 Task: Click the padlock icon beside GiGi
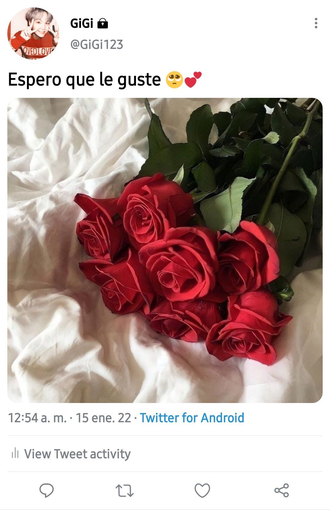click(103, 24)
